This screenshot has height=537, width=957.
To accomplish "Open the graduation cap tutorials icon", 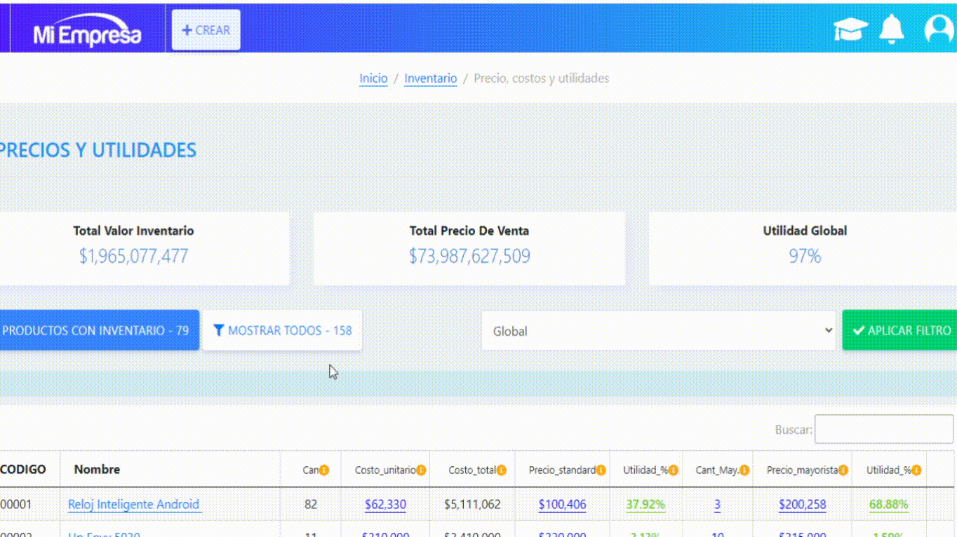I will [x=850, y=29].
